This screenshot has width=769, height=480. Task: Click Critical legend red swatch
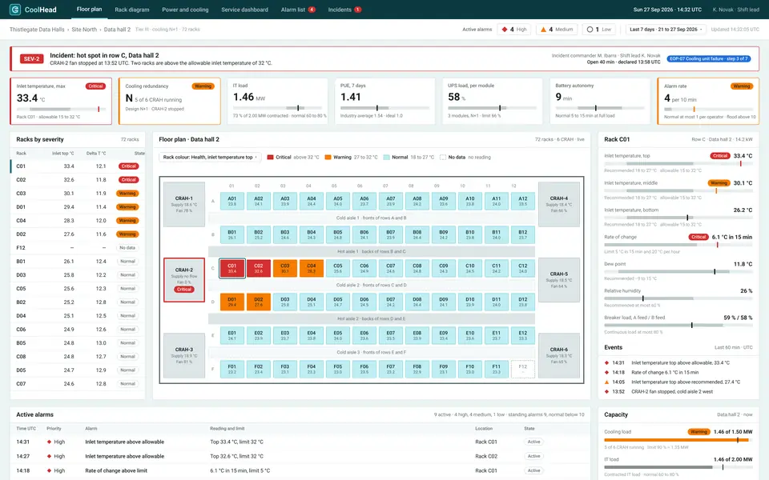point(270,158)
